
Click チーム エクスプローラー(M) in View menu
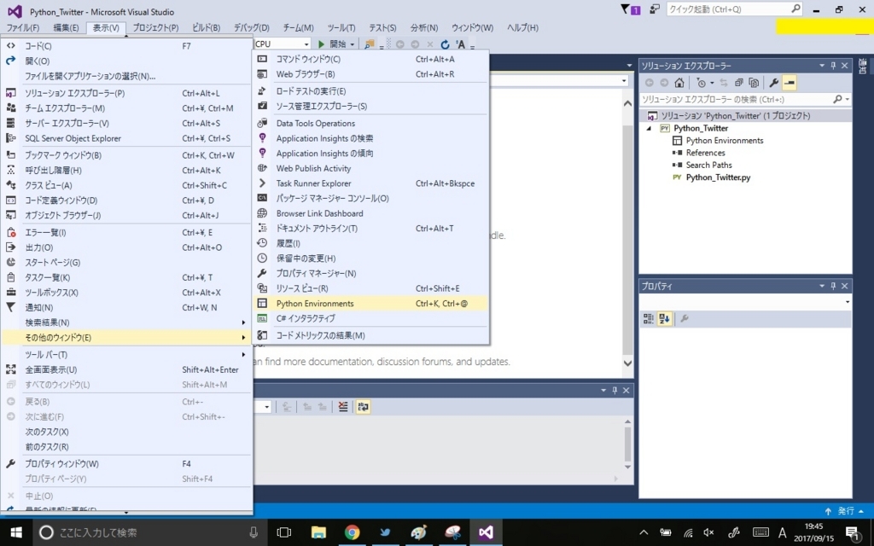(126, 108)
